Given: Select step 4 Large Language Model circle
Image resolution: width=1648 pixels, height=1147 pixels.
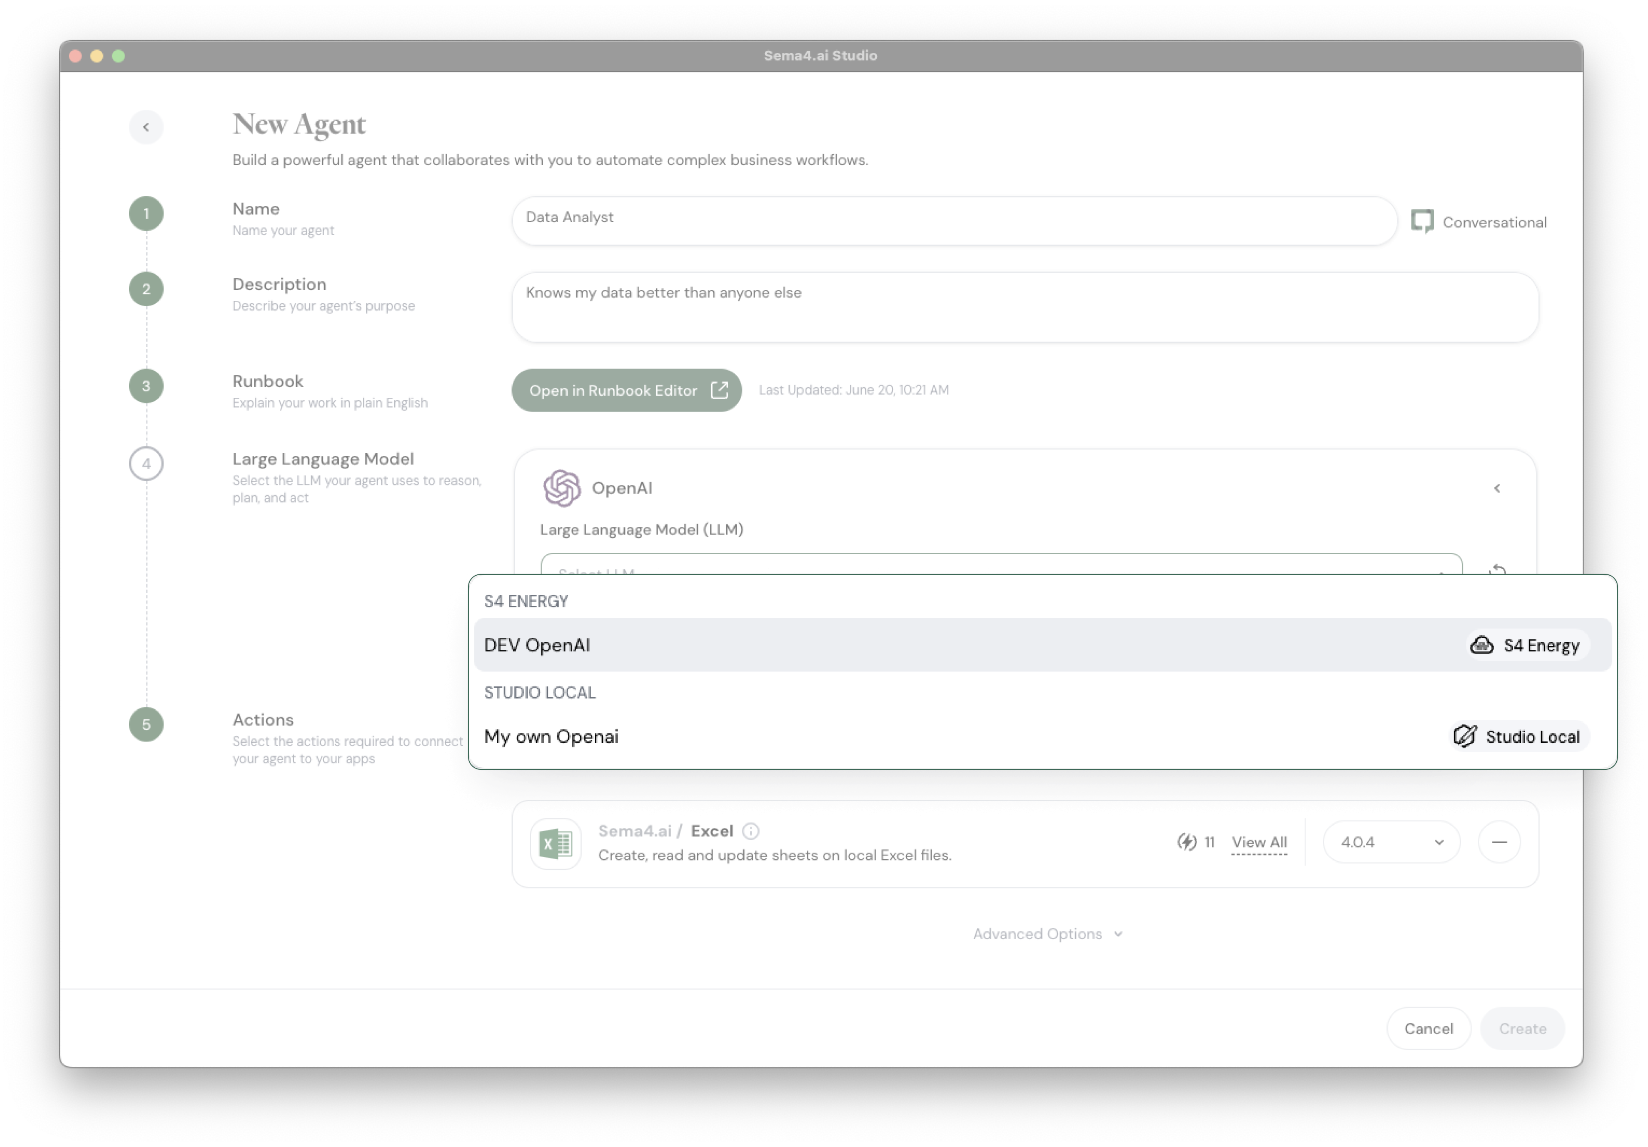Looking at the screenshot, I should coord(146,463).
